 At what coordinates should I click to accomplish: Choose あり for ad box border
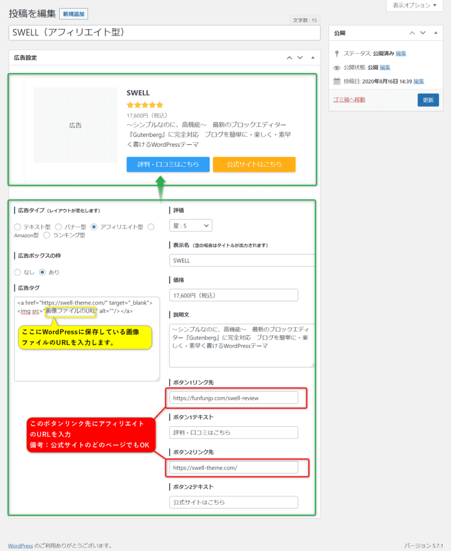click(42, 272)
